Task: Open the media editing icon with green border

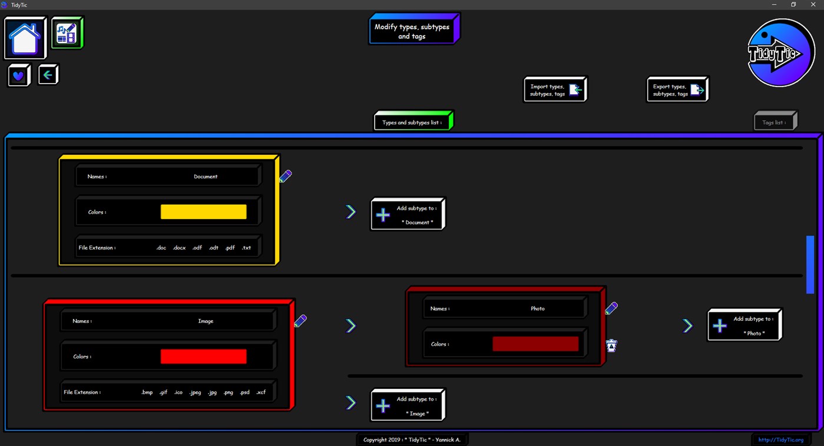Action: click(67, 34)
